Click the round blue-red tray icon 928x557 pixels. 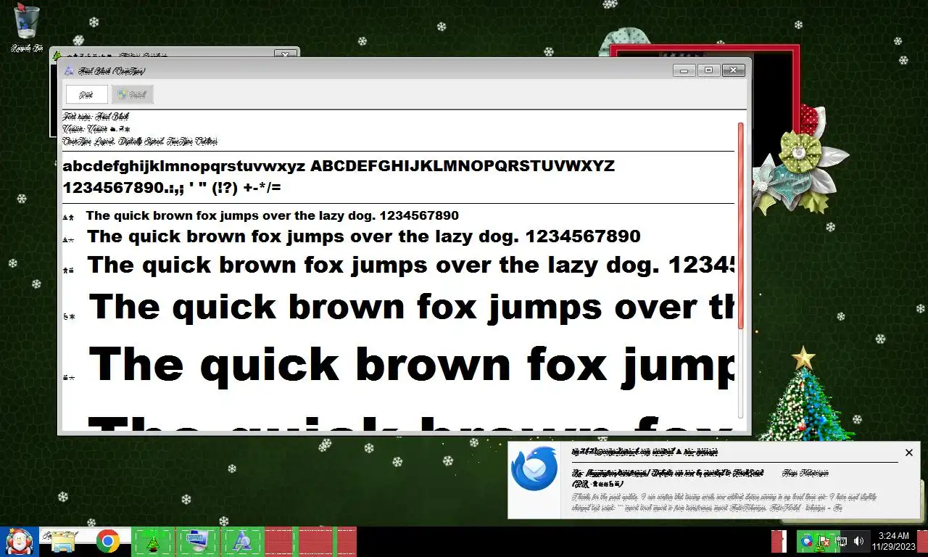click(x=807, y=541)
